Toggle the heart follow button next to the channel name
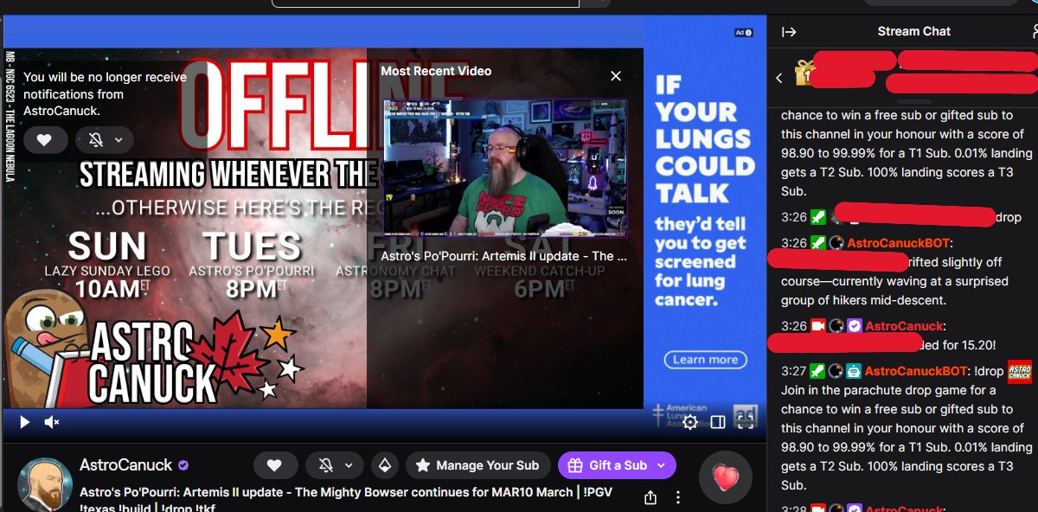Viewport: 1038px width, 512px height. click(x=274, y=465)
